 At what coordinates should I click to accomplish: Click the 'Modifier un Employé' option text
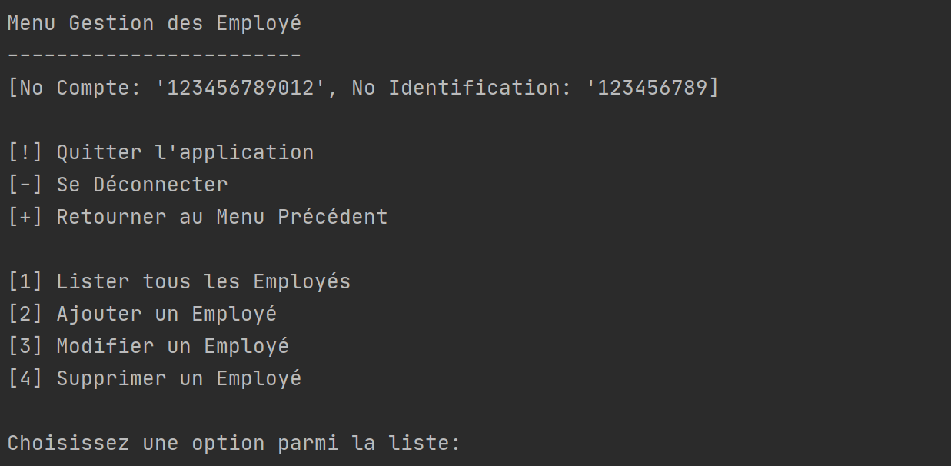(x=173, y=346)
